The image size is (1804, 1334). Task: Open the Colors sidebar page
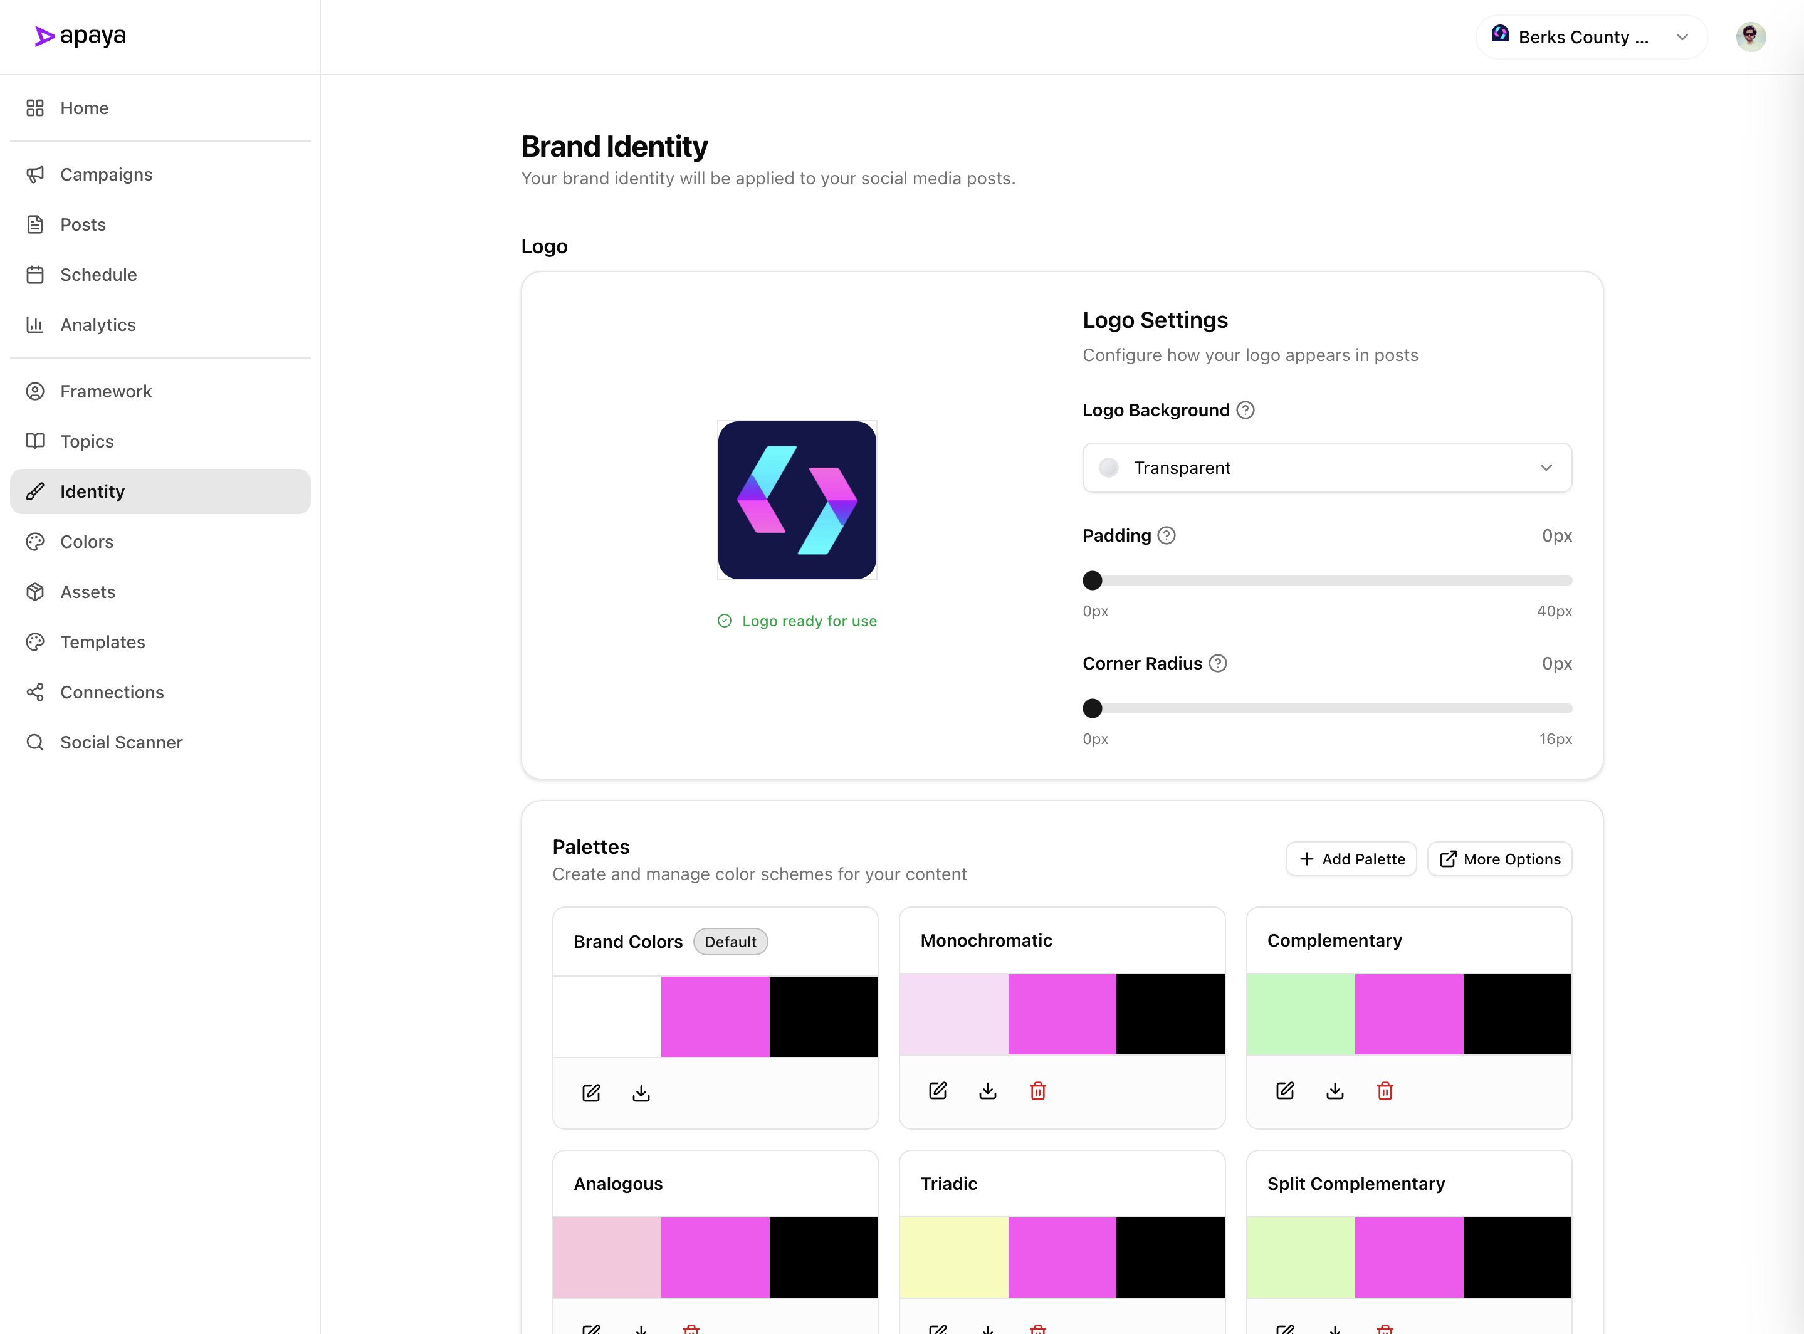(x=87, y=542)
